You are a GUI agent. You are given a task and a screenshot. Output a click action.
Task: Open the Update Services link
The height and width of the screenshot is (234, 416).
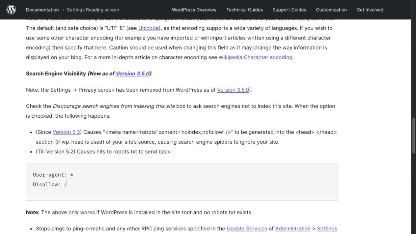[x=247, y=229]
